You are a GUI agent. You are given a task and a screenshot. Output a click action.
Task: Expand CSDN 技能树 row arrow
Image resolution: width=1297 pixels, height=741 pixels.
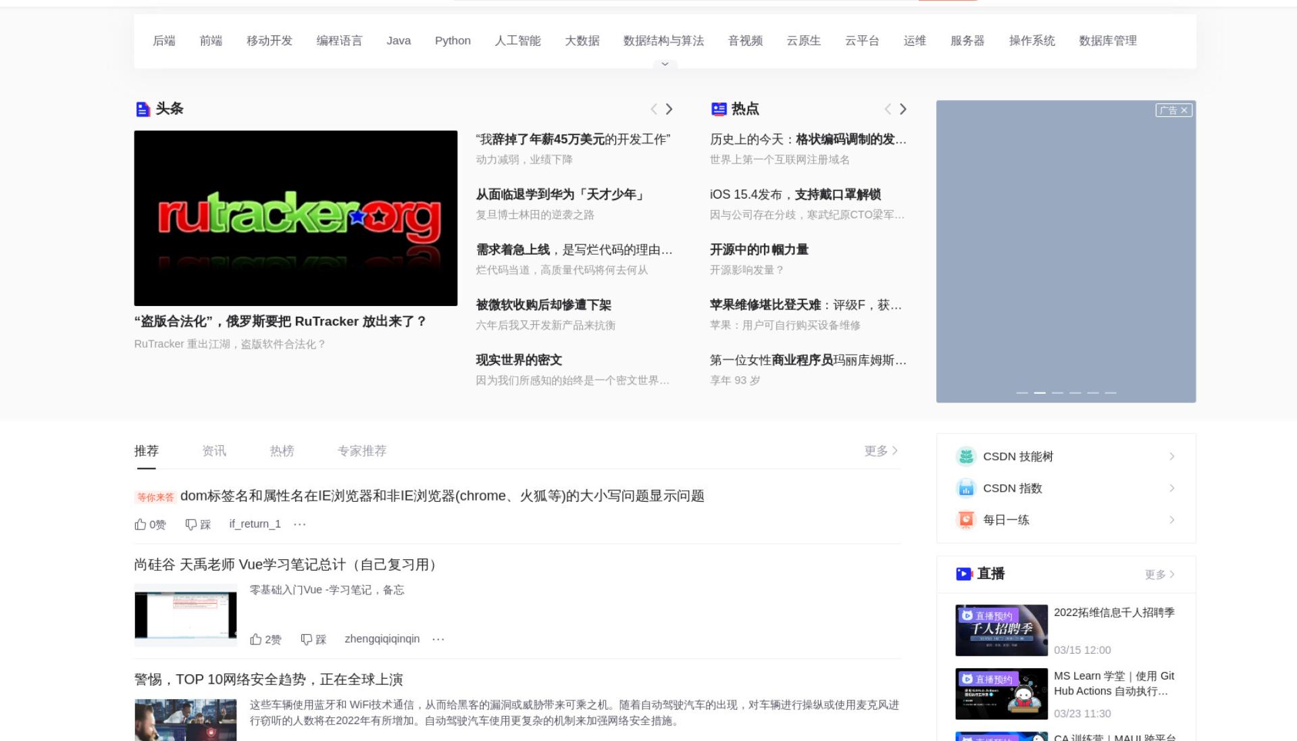tap(1172, 457)
